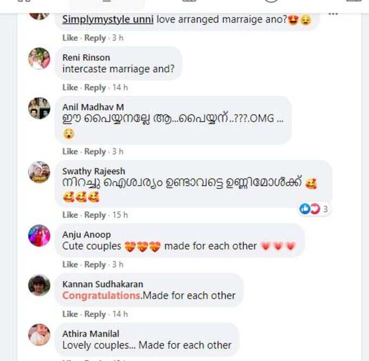Screen dimensions: 369x361
Task: Reply to Anil Madhav M's comment
Action: tap(95, 151)
